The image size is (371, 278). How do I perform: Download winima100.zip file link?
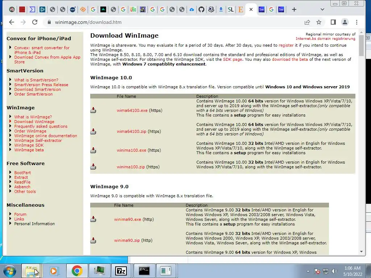(x=130, y=167)
